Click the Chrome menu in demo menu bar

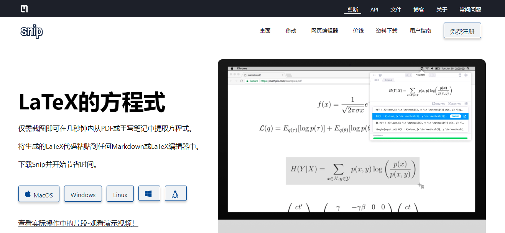[x=242, y=68]
